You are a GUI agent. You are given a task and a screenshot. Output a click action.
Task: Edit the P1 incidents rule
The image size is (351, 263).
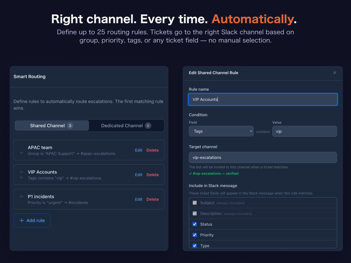pos(138,199)
